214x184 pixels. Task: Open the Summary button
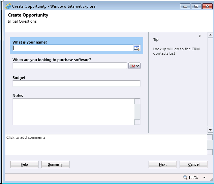[x=55, y=164]
